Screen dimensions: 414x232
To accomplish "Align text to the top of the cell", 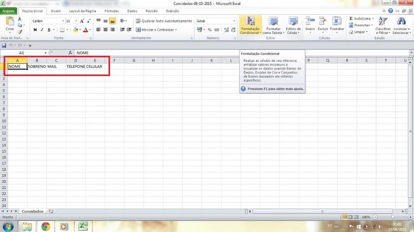I will (x=99, y=21).
